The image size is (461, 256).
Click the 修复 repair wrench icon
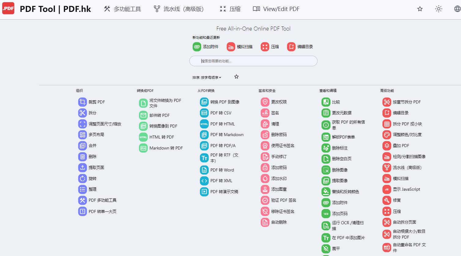coord(387,200)
